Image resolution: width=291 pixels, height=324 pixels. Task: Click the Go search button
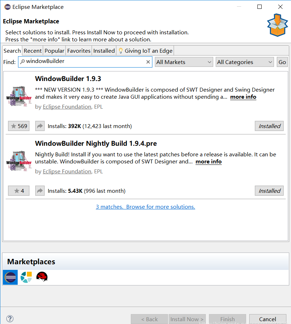[x=282, y=62]
